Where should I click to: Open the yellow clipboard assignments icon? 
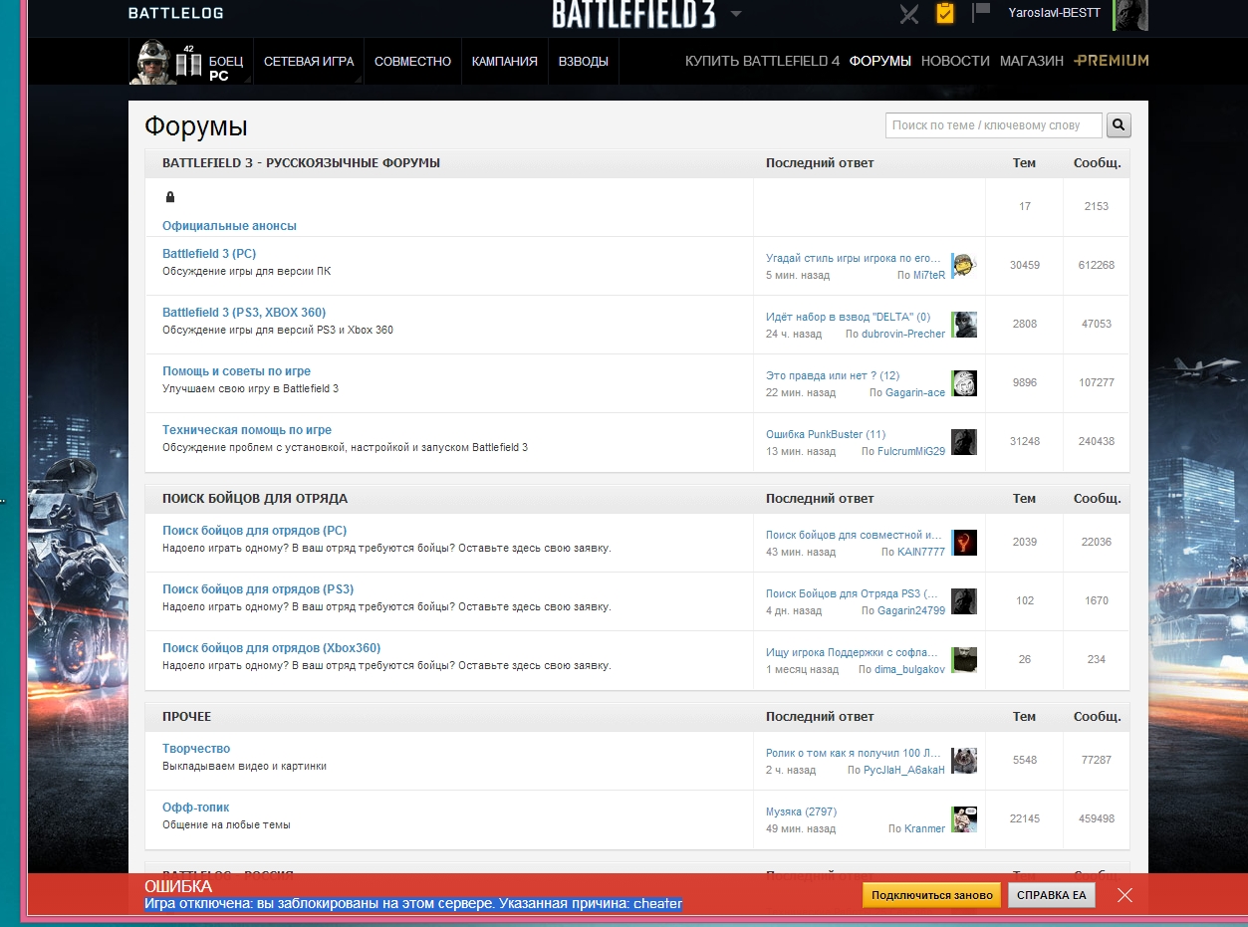point(944,13)
